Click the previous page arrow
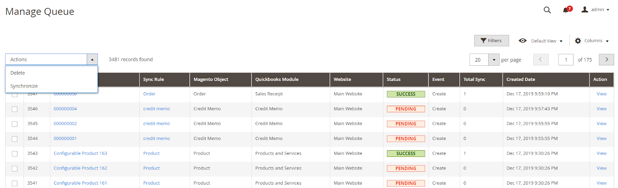618x188 pixels. pos(541,60)
